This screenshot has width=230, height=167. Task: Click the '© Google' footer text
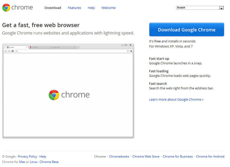coord(9,156)
